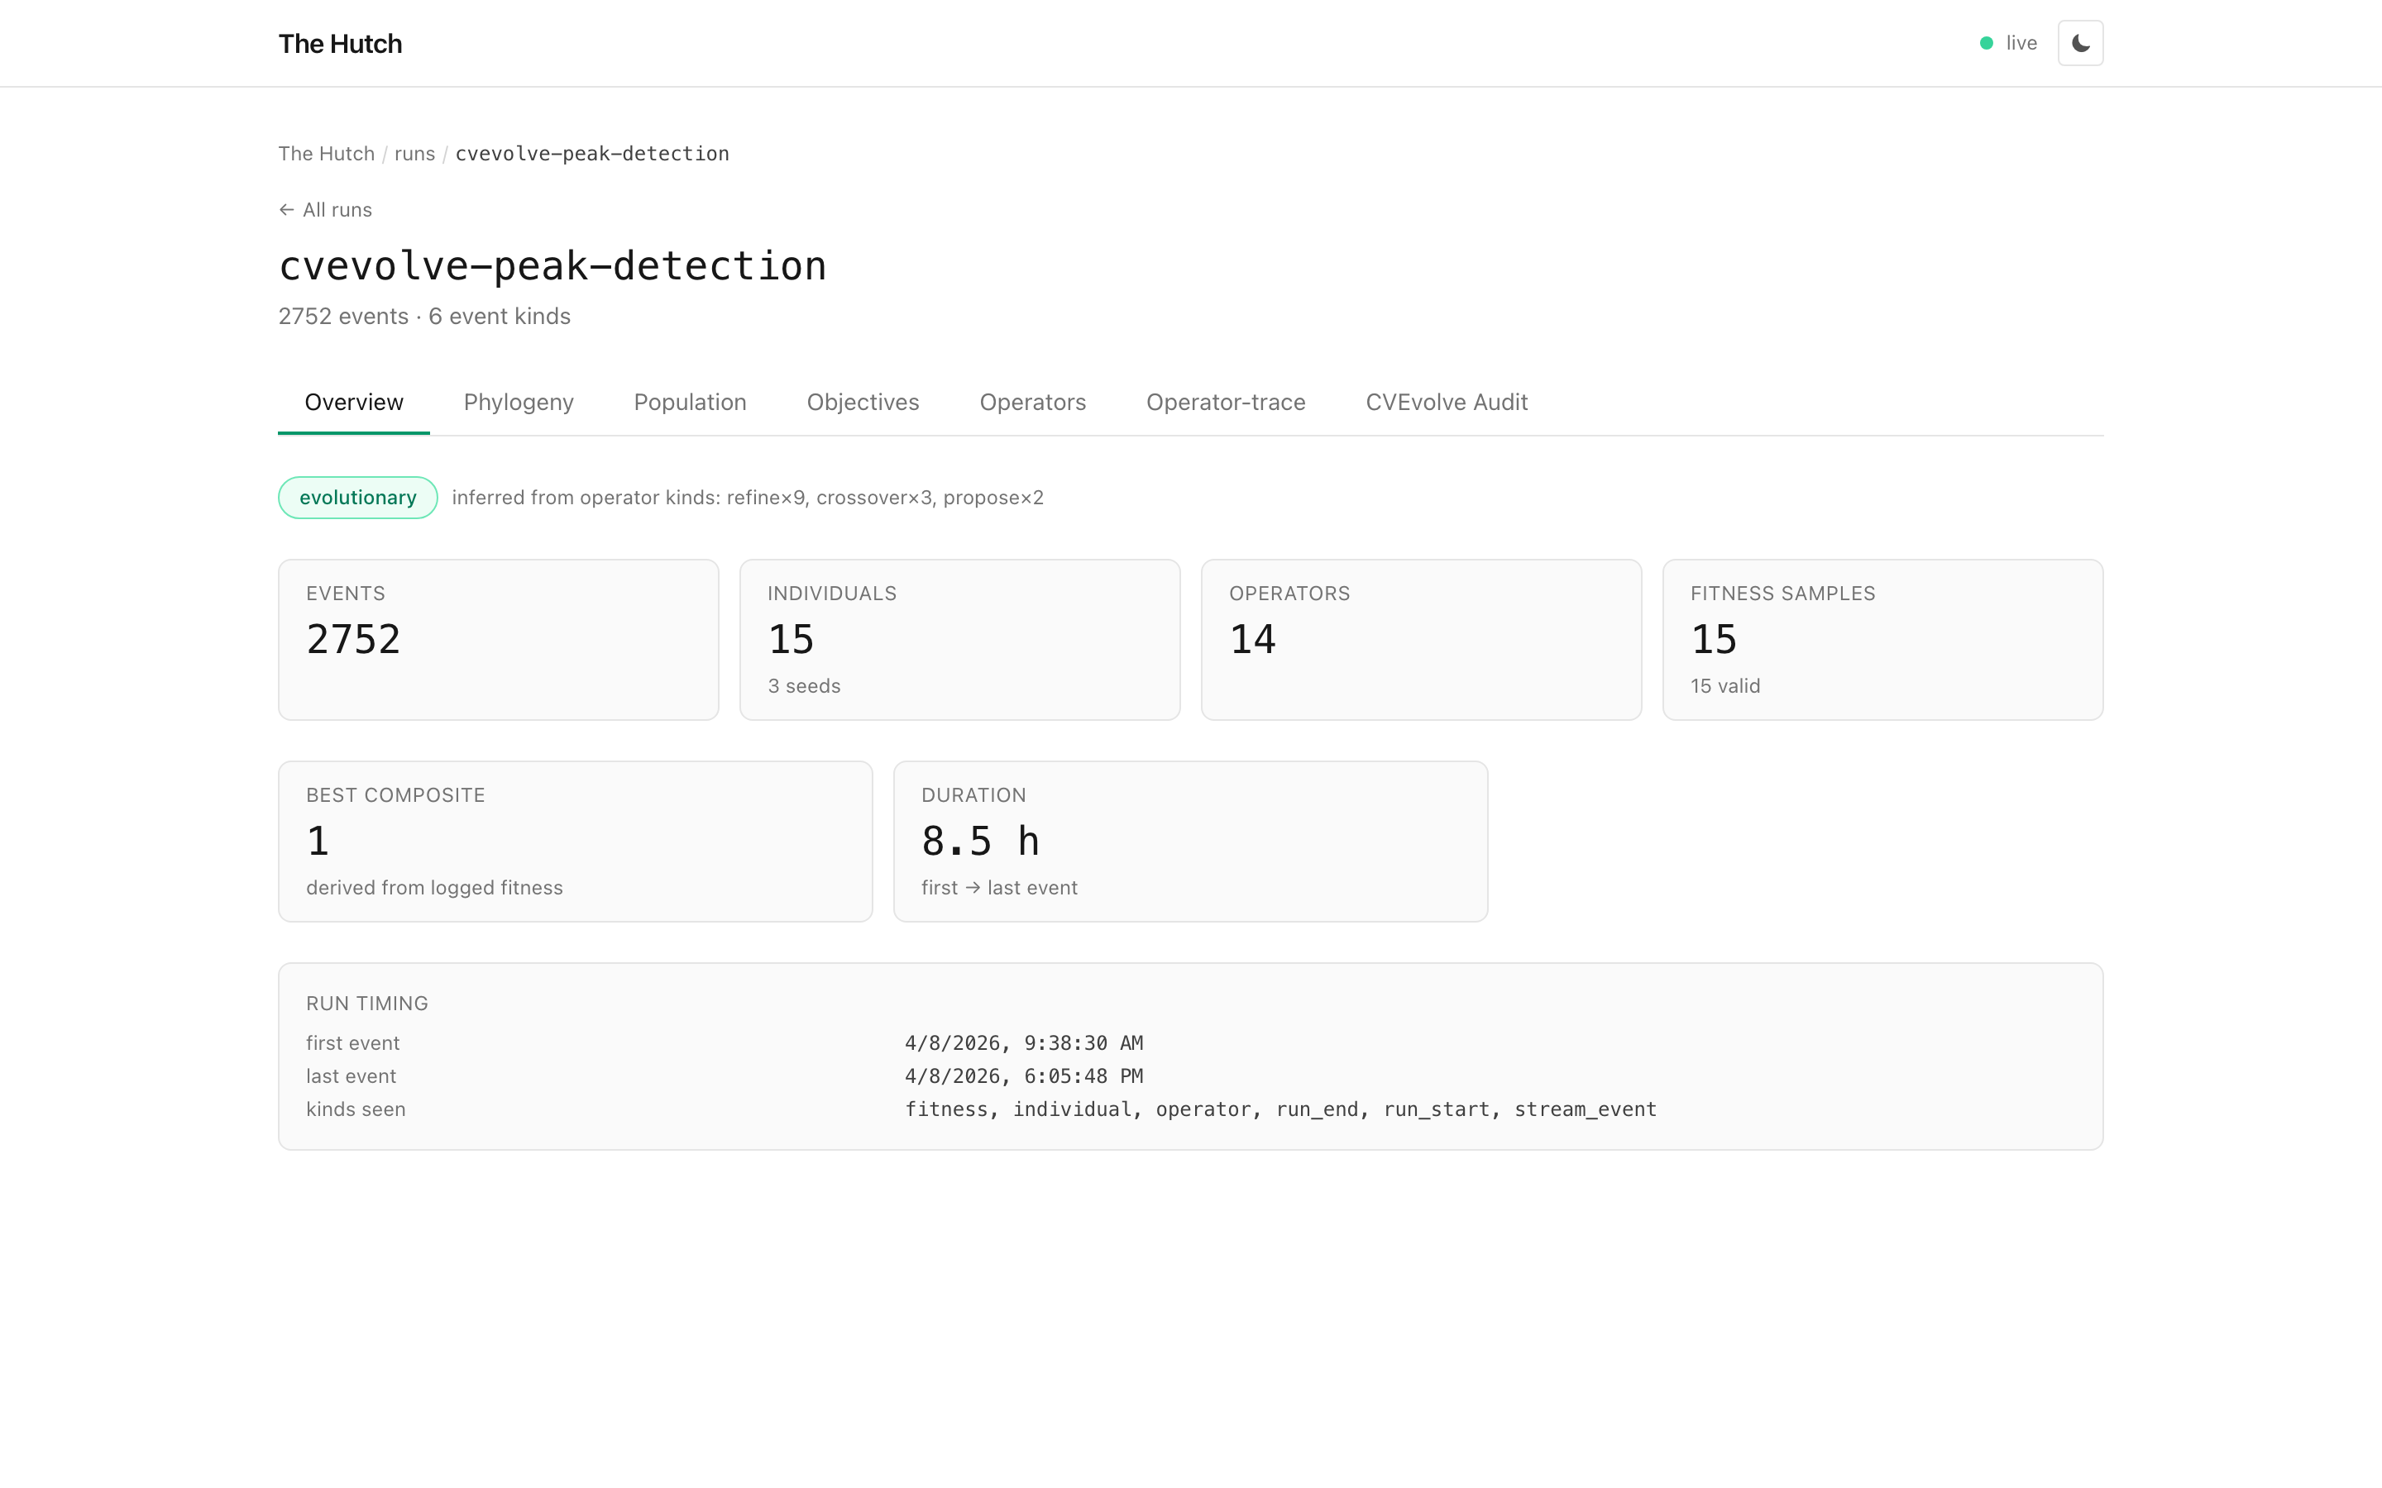Click the evolutionary badge

(x=358, y=498)
